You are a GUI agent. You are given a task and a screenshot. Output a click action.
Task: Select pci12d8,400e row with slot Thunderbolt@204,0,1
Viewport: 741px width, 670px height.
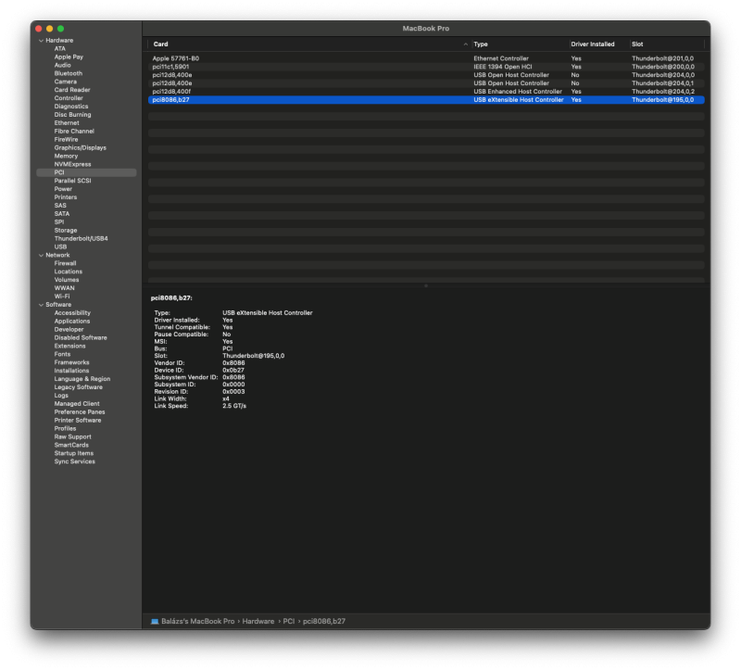pyautogui.click(x=426, y=83)
